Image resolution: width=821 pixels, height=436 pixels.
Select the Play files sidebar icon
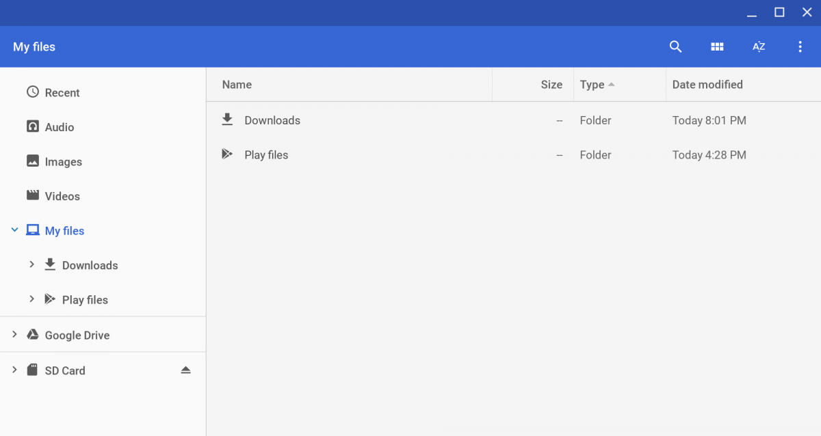(51, 299)
